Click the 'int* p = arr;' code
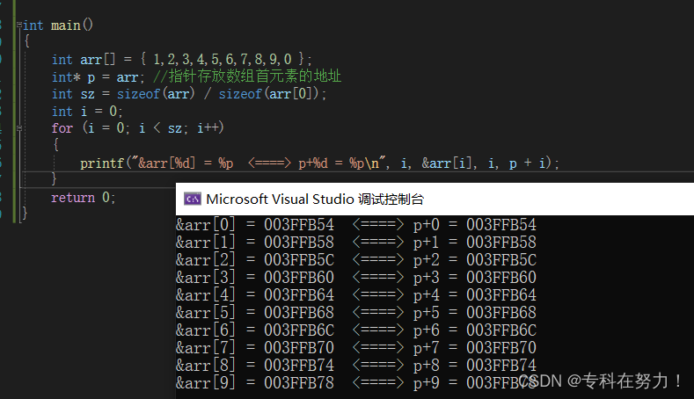This screenshot has width=694, height=399. point(98,77)
